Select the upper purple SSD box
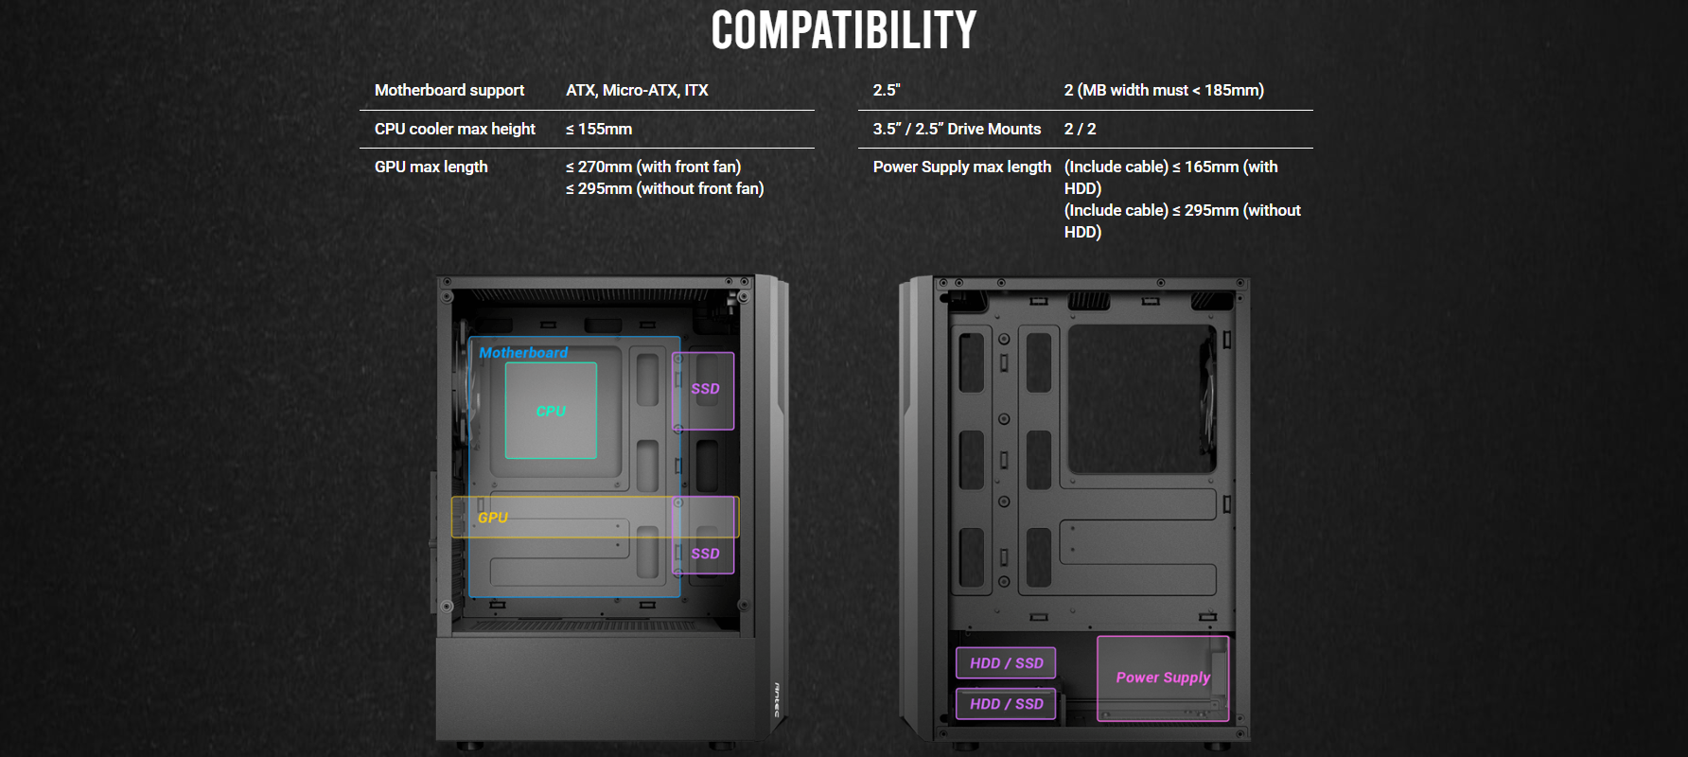 click(704, 390)
